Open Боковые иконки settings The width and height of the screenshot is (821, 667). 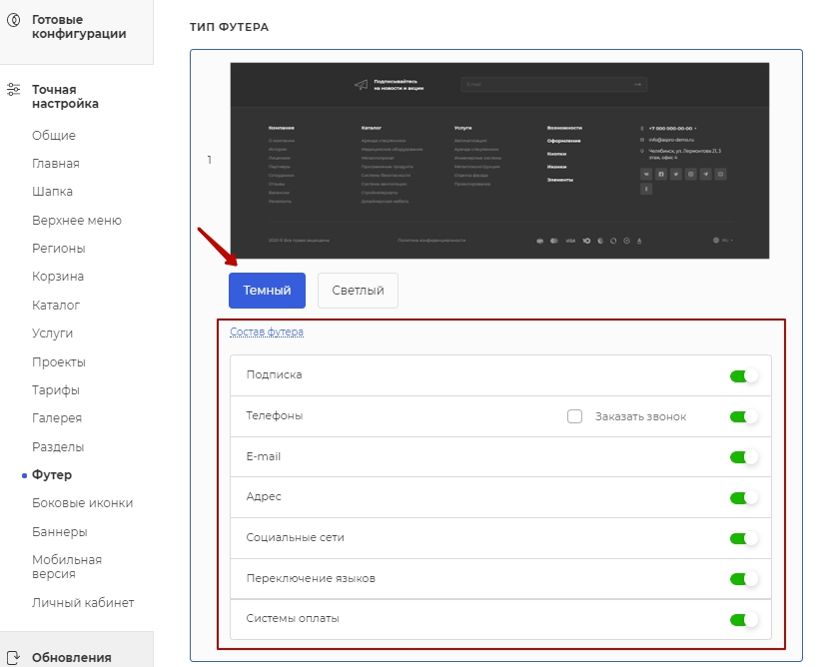click(x=83, y=503)
